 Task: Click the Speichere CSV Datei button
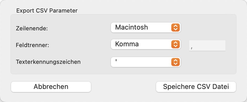point(196,87)
